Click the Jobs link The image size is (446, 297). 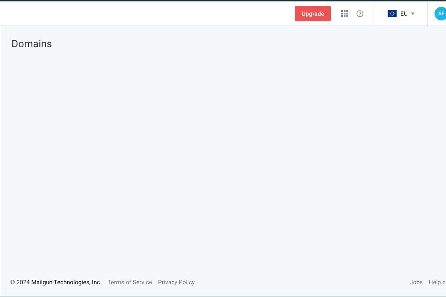(416, 282)
